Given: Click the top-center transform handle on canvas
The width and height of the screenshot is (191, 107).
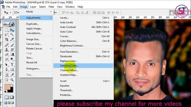Looking at the screenshot, I should tap(144, 28).
